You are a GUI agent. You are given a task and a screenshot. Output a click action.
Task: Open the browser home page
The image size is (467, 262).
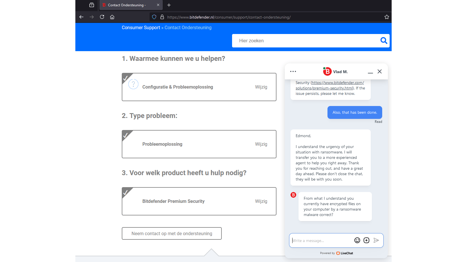(112, 17)
